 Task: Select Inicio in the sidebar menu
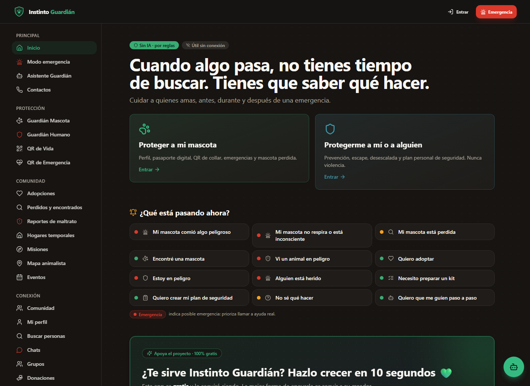click(x=54, y=48)
